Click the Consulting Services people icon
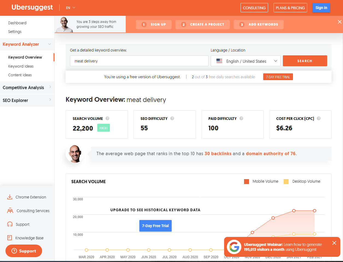 pos(10,210)
